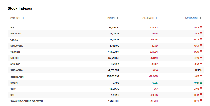The image size is (210, 106).
Task: Click HSI percent change -0.87
Action: coord(196,28)
